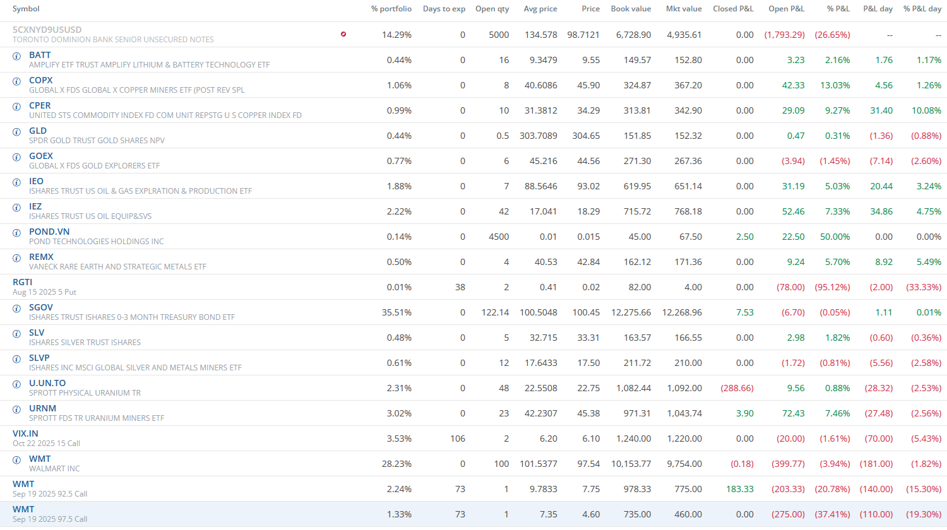Screen dimensions: 947x530
Task: Sort by the Open P&L header
Action: 787,9
